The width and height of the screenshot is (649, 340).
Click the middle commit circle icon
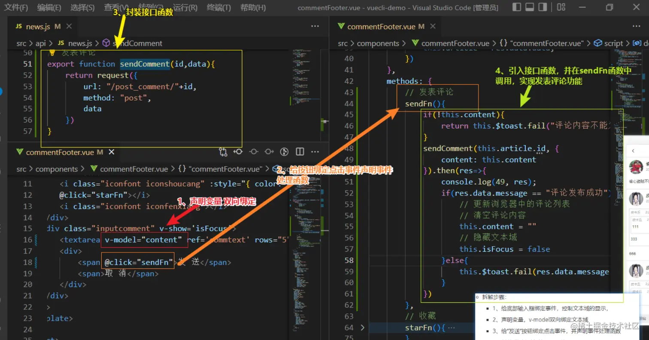[x=254, y=152]
